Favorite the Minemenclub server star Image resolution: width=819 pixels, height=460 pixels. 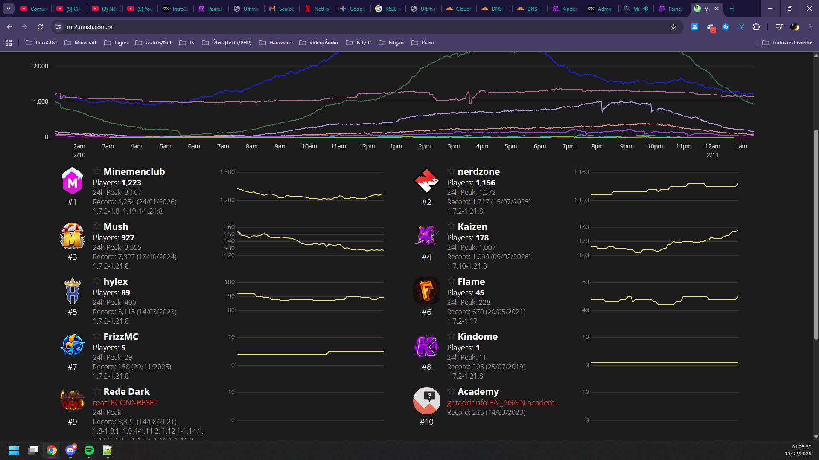point(97,171)
